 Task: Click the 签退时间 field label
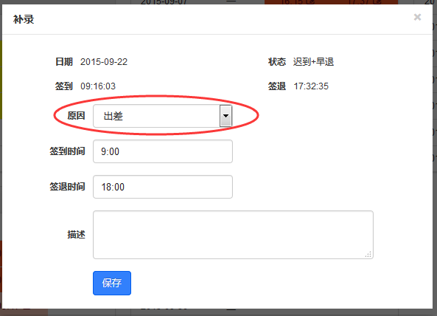[x=67, y=187]
